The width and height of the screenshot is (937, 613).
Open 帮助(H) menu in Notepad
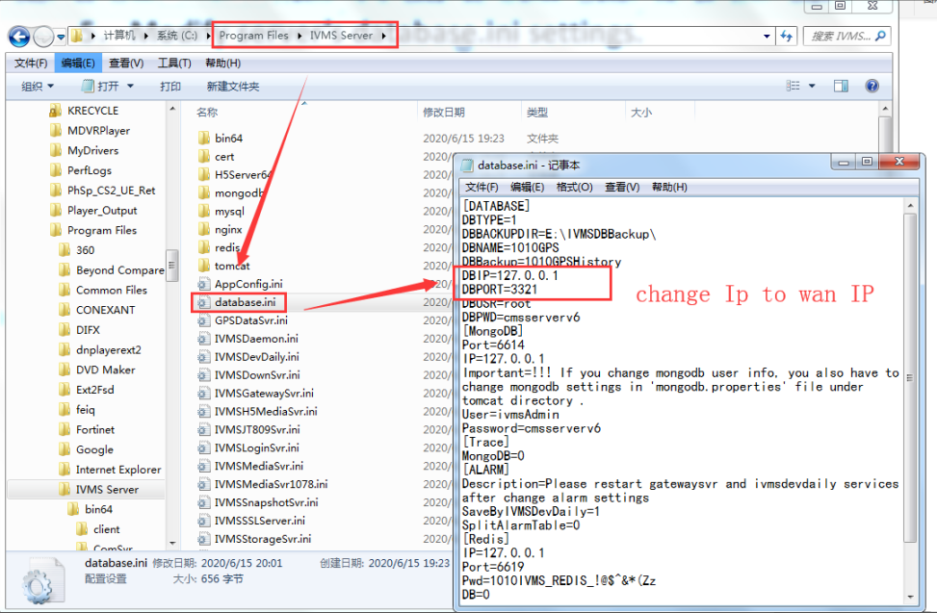coord(669,187)
